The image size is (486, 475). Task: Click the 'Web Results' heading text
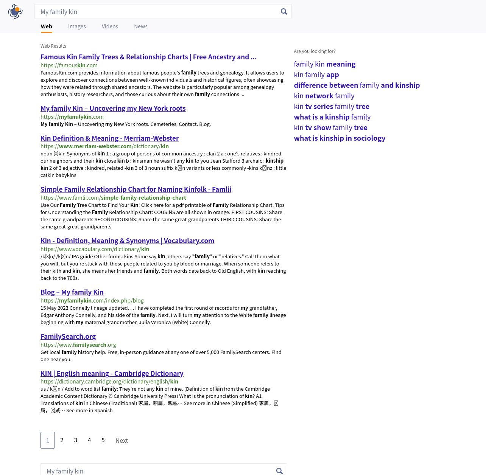[x=53, y=46]
